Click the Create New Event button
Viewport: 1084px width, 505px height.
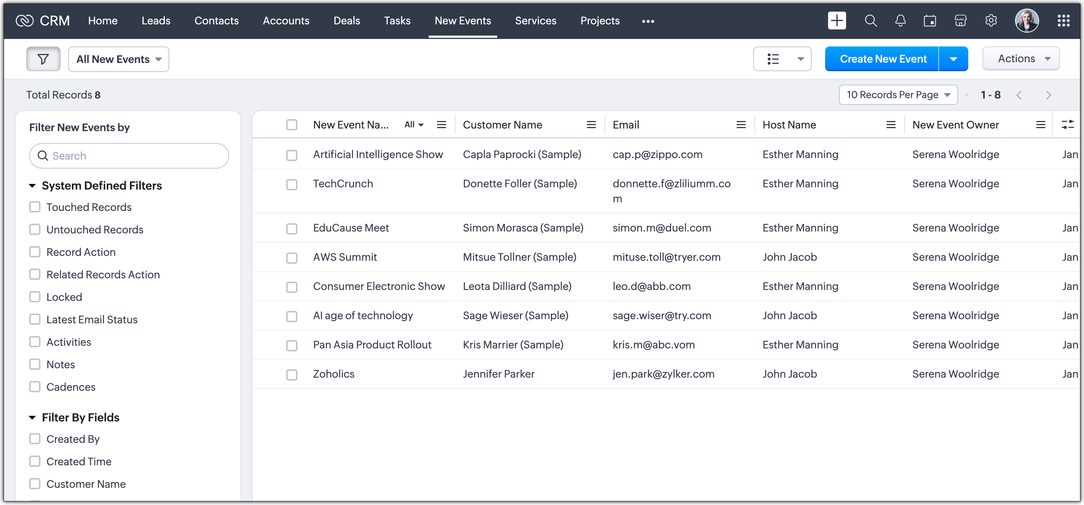(882, 59)
